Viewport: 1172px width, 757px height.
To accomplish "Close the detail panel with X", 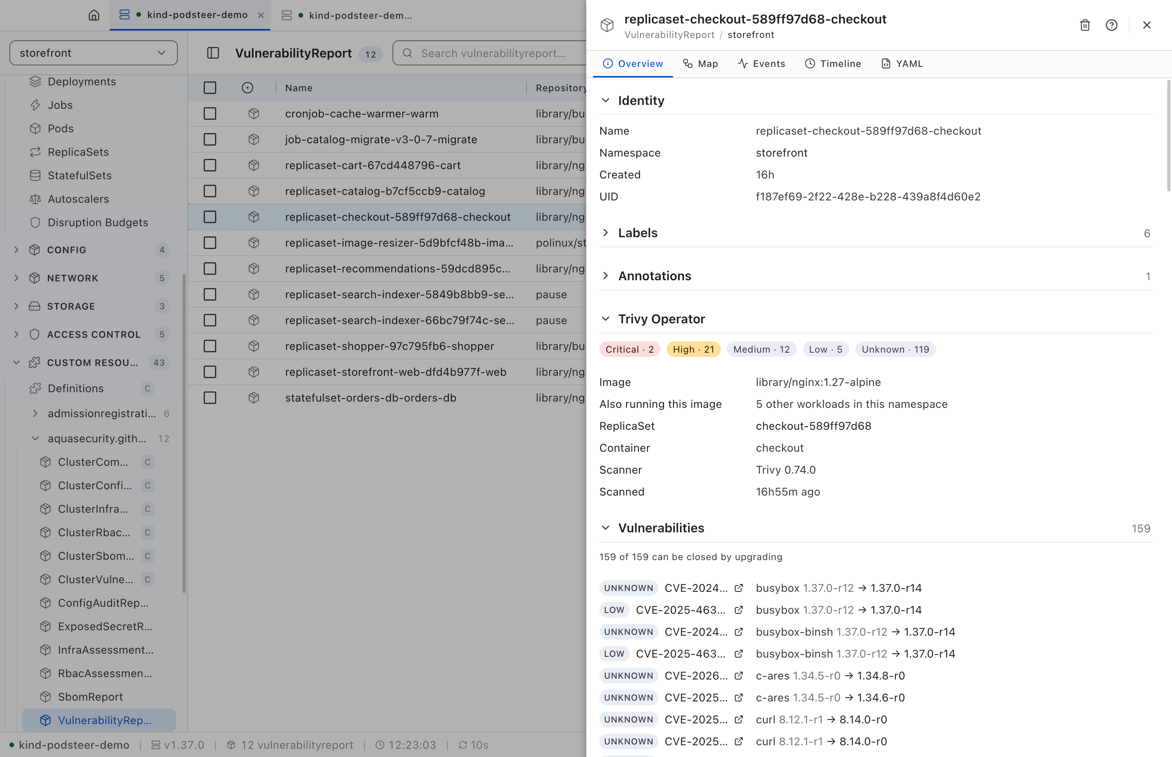I will (1147, 25).
